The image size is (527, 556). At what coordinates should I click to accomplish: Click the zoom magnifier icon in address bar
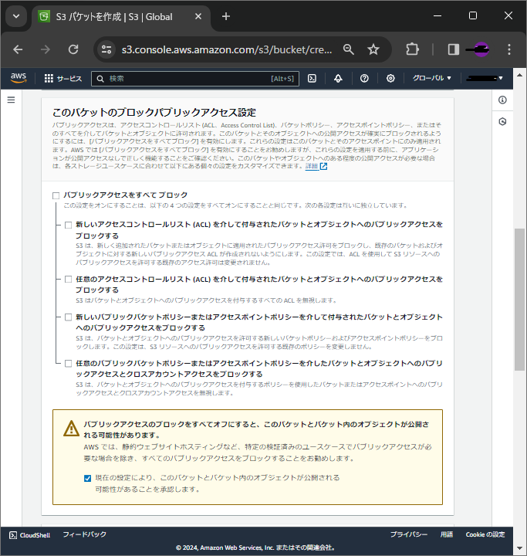click(349, 49)
